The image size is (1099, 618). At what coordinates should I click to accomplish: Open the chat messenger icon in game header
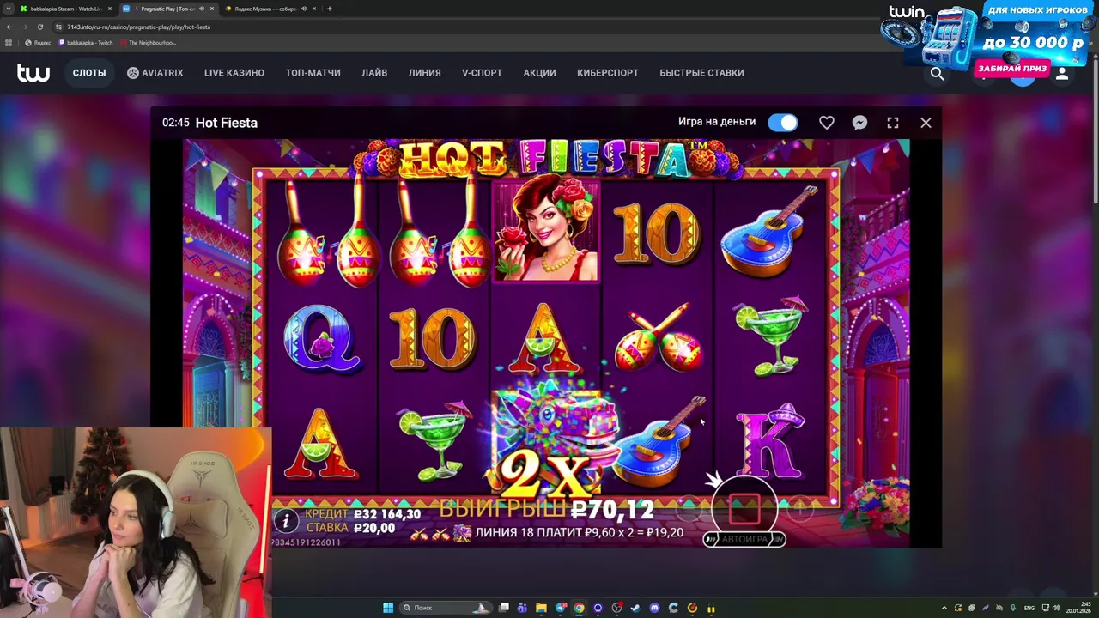(x=859, y=123)
